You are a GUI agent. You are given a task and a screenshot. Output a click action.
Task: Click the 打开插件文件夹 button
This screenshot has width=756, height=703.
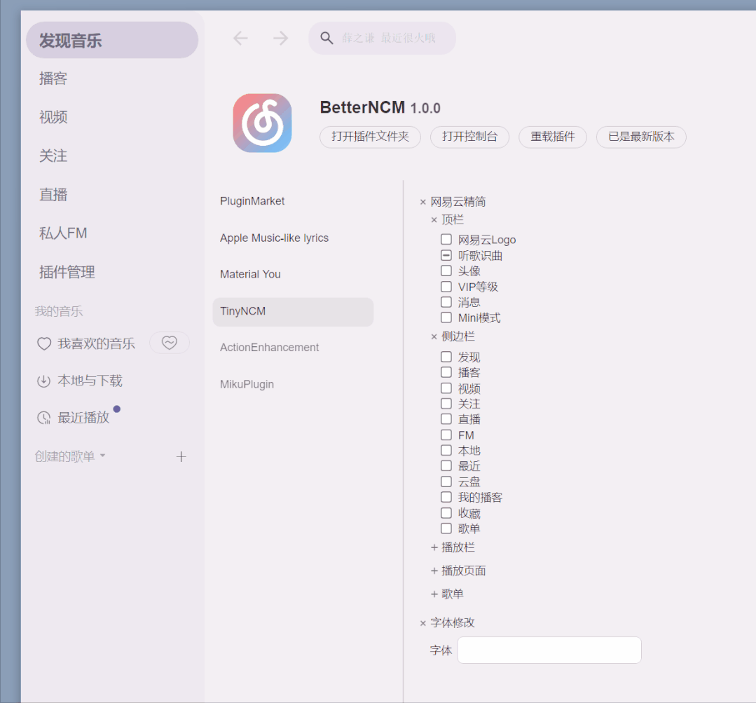pyautogui.click(x=370, y=137)
